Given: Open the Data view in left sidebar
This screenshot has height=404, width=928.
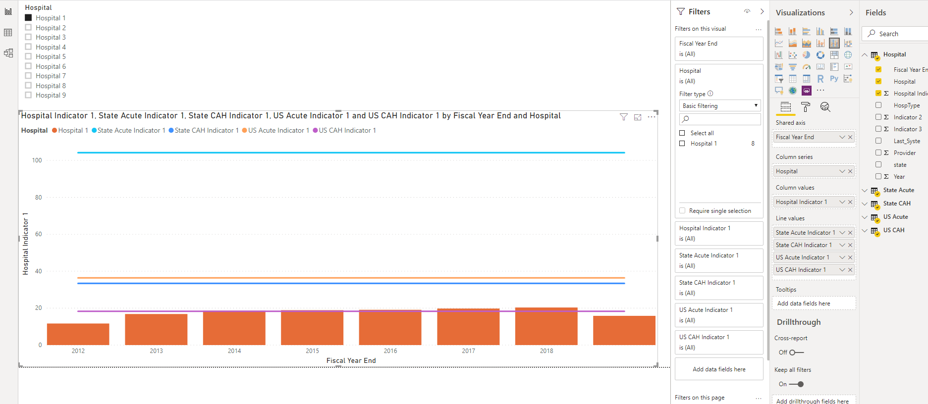Looking at the screenshot, I should 8,33.
